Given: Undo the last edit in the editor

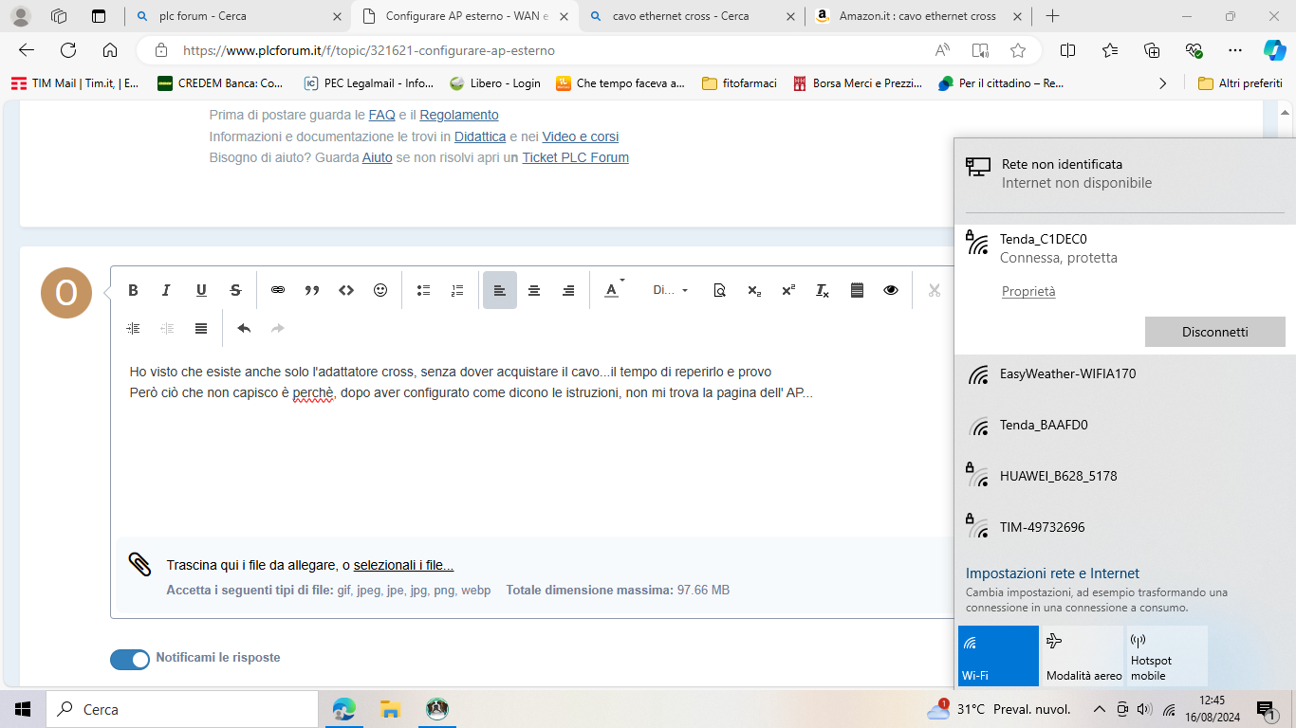Looking at the screenshot, I should pyautogui.click(x=244, y=328).
